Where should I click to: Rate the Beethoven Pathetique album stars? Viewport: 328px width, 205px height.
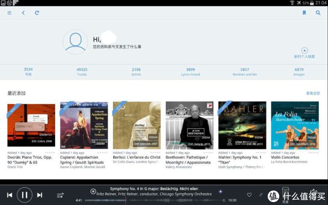(208, 153)
